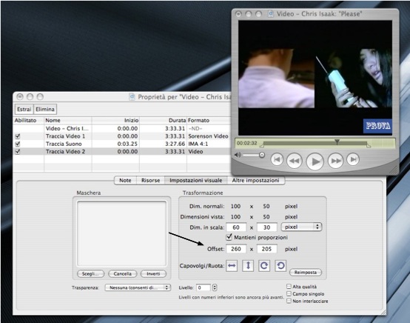Image resolution: width=410 pixels, height=323 pixels.
Task: Jump to the start of the movie
Action: [x=277, y=159]
